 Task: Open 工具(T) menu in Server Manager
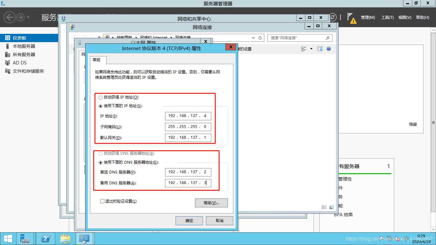(387, 18)
